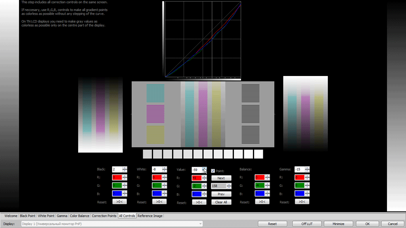Click Prev to go to previous point
This screenshot has height=228, width=406.
click(221, 194)
